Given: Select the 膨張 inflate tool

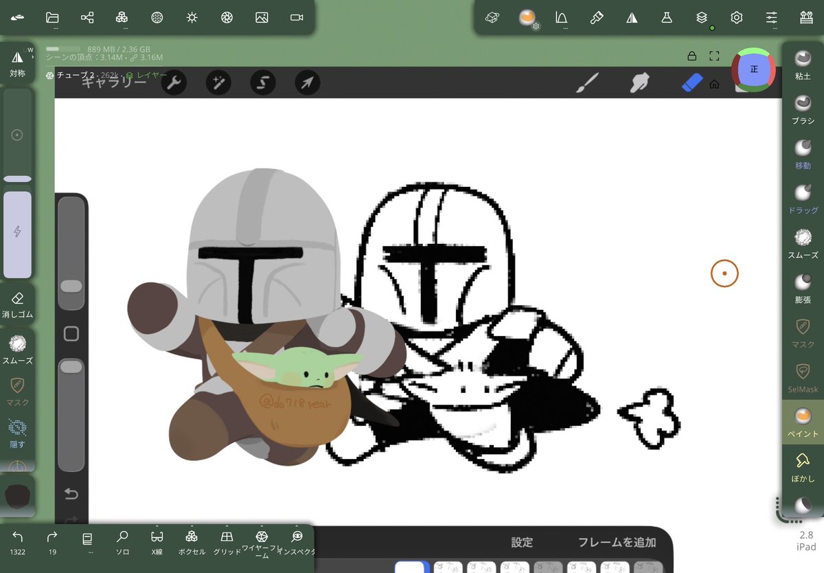Looking at the screenshot, I should (803, 287).
